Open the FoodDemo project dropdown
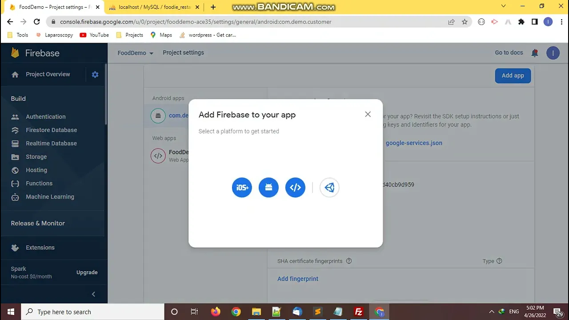This screenshot has height=320, width=569. click(x=135, y=53)
